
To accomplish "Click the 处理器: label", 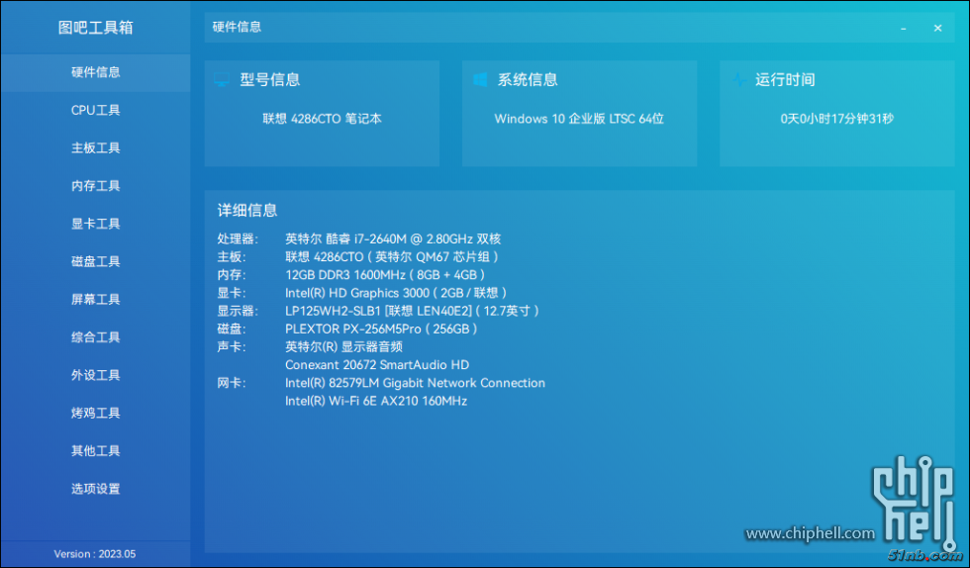I will 238,238.
